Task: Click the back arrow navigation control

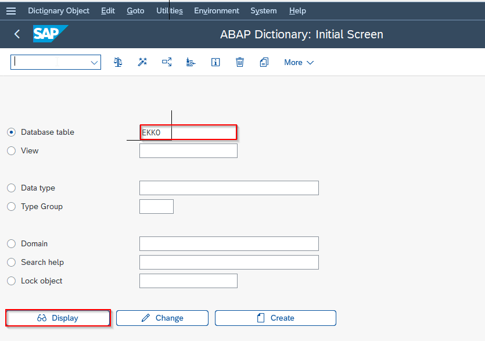Action: point(16,34)
